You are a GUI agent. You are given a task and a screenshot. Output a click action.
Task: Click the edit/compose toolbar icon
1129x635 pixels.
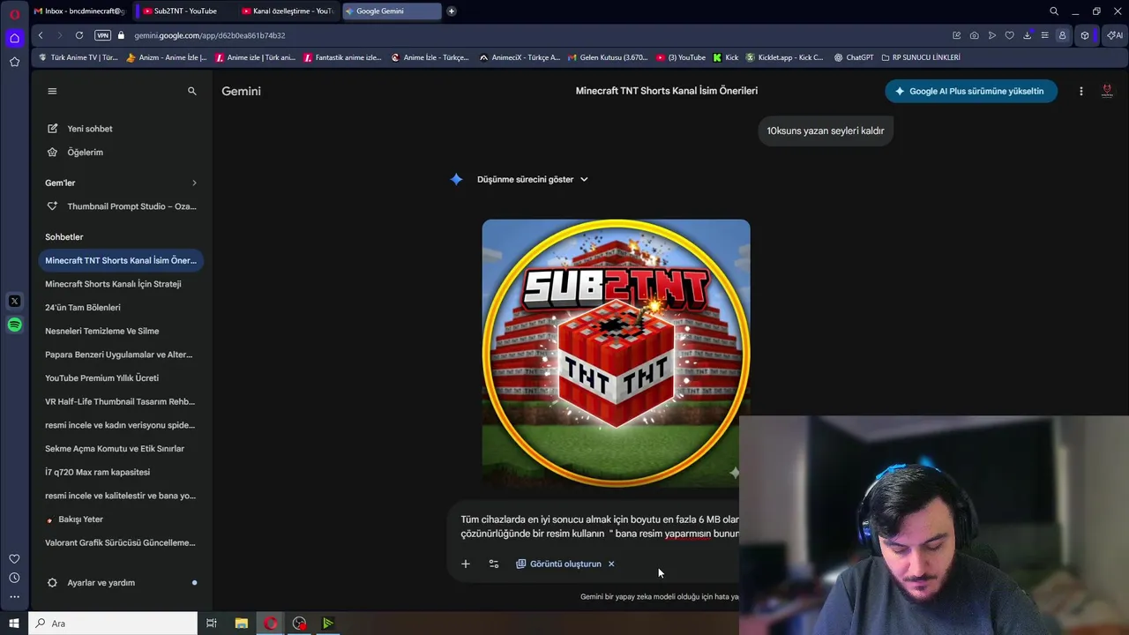click(956, 35)
